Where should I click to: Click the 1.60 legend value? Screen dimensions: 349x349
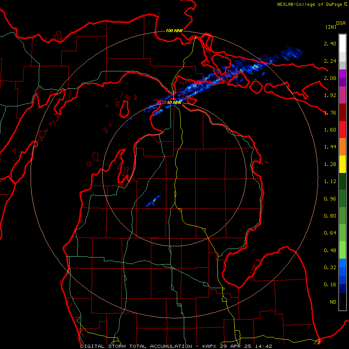(x=330, y=130)
